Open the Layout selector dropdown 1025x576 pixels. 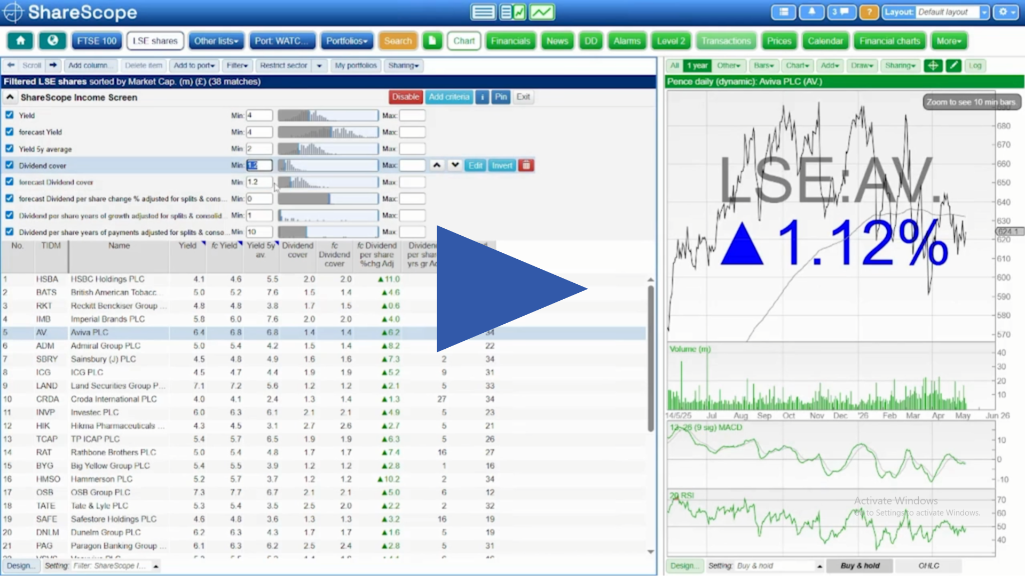point(985,12)
